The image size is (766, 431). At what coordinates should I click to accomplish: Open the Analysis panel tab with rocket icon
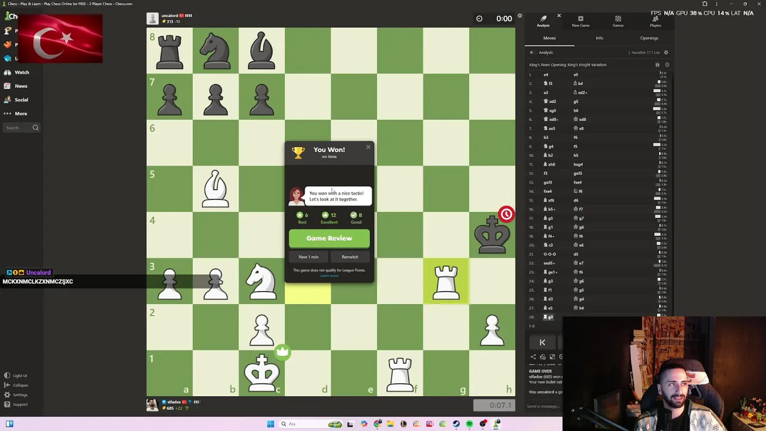coord(543,21)
